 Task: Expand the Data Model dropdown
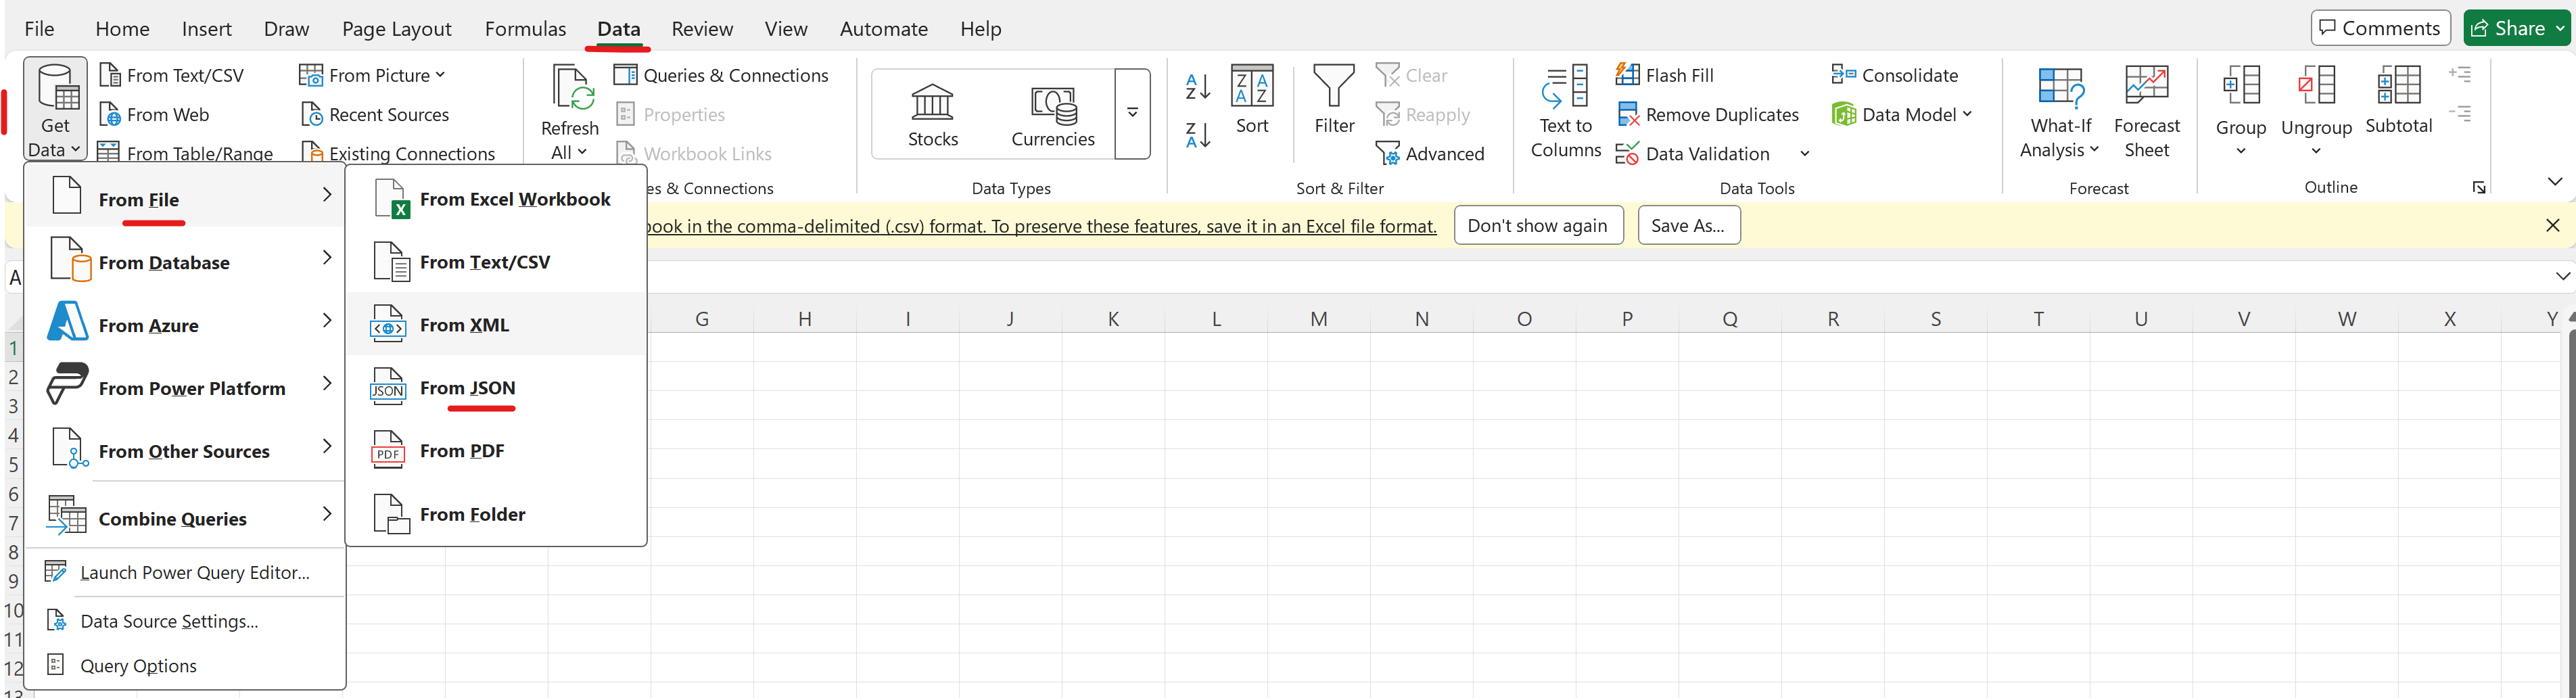point(1901,115)
